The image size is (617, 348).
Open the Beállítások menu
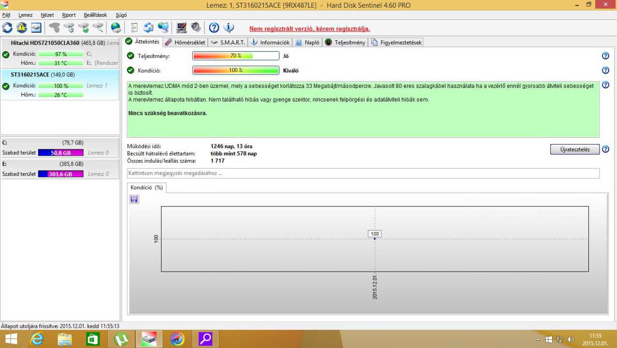95,15
